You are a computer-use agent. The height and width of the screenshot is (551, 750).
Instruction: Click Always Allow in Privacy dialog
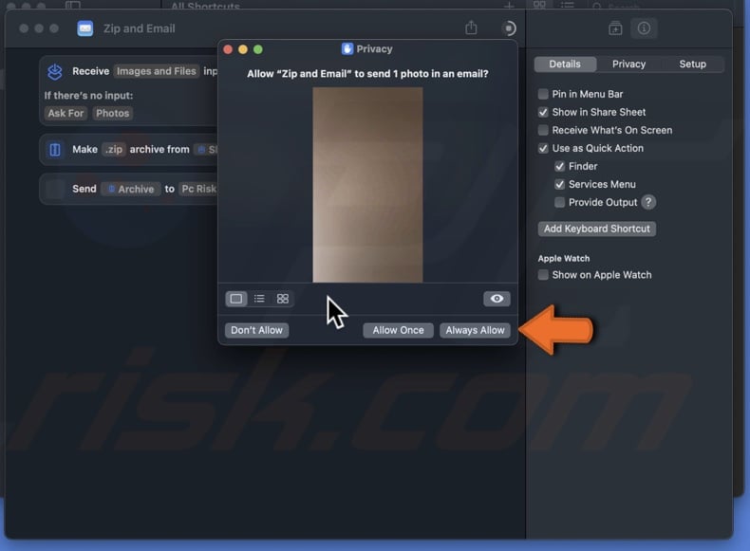tap(475, 330)
